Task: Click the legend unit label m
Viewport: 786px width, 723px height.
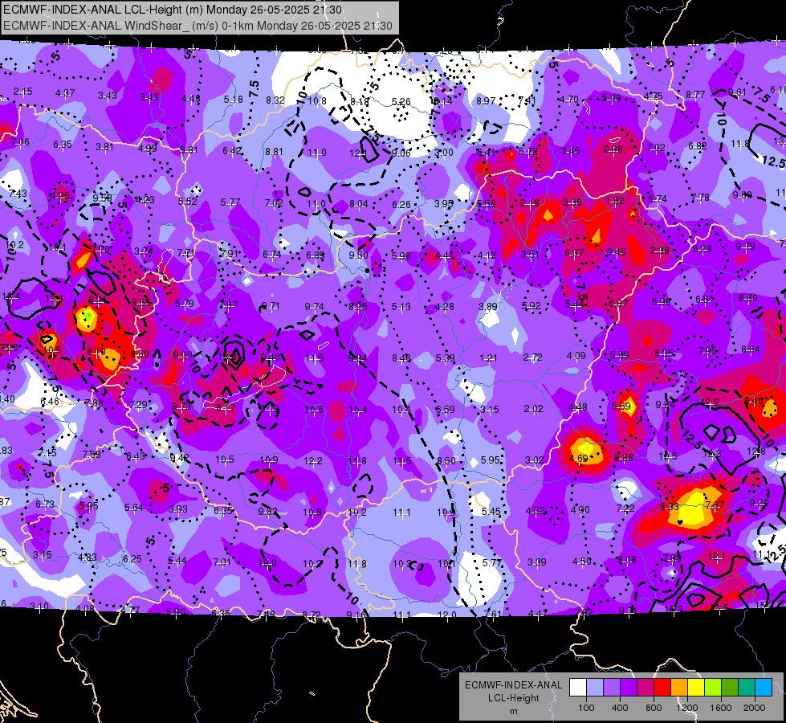Action: click(514, 712)
